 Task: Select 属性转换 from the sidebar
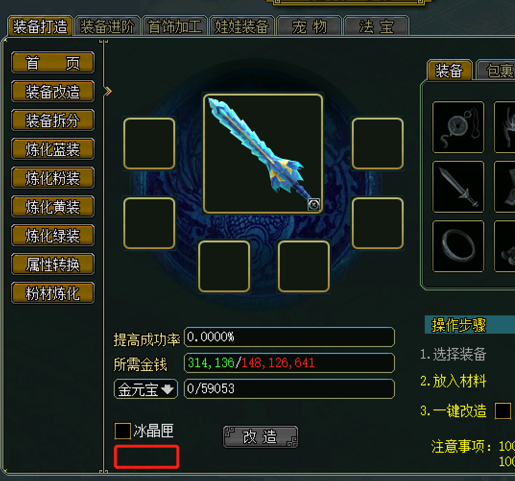click(52, 264)
